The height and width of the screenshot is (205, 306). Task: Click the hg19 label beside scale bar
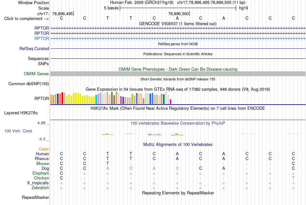pyautogui.click(x=244, y=8)
